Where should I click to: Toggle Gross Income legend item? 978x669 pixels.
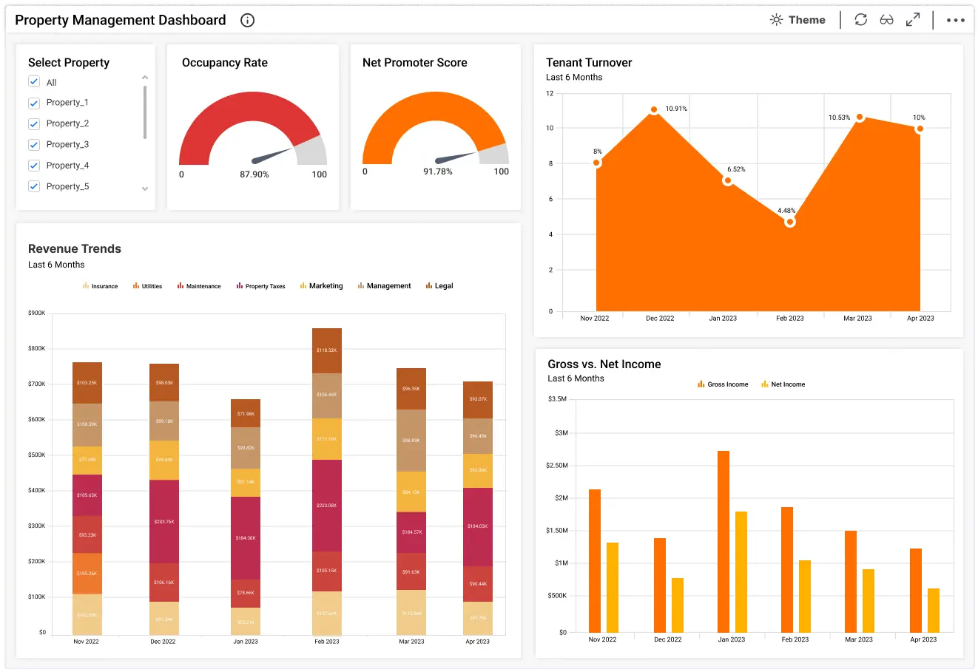pyautogui.click(x=723, y=384)
